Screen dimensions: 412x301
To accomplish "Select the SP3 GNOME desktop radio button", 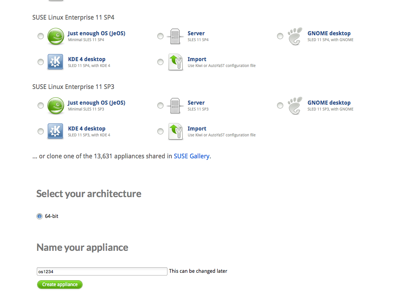I will pyautogui.click(x=280, y=105).
